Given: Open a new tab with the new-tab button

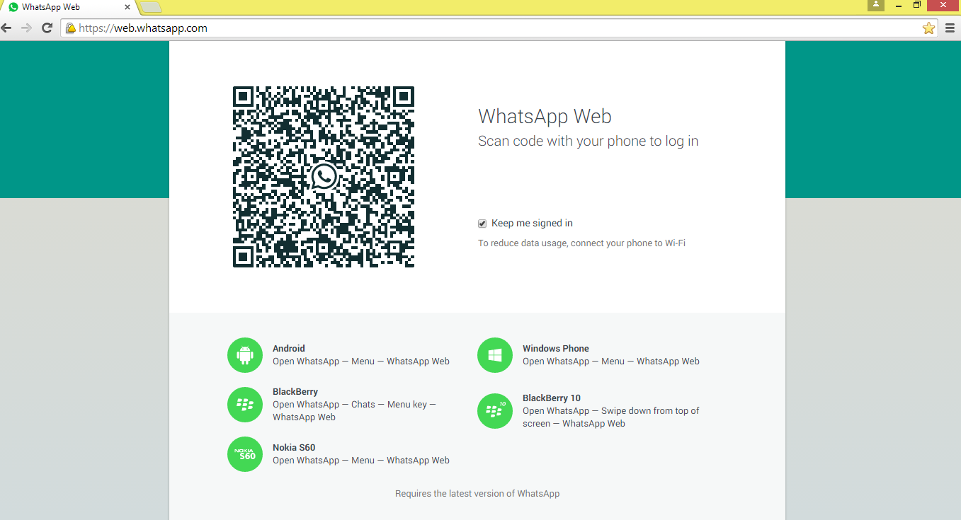Looking at the screenshot, I should point(151,8).
